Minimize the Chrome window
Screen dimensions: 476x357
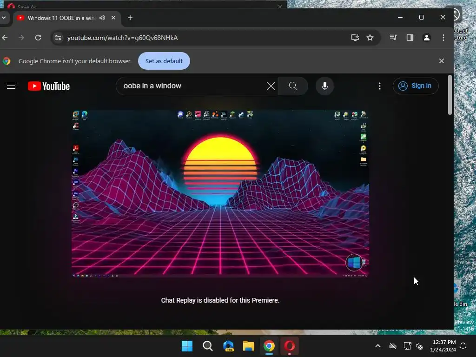coord(400,17)
